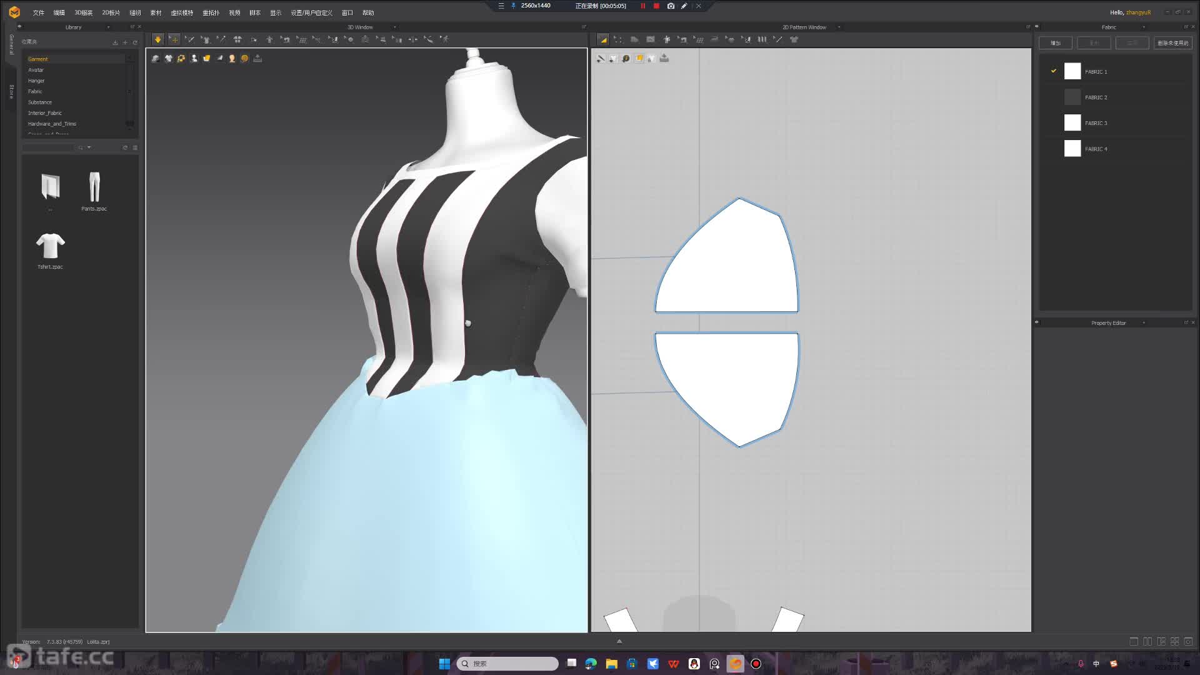Viewport: 1200px width, 675px height.
Task: Click the garment fit icon in 3D toolbar
Action: (206, 39)
